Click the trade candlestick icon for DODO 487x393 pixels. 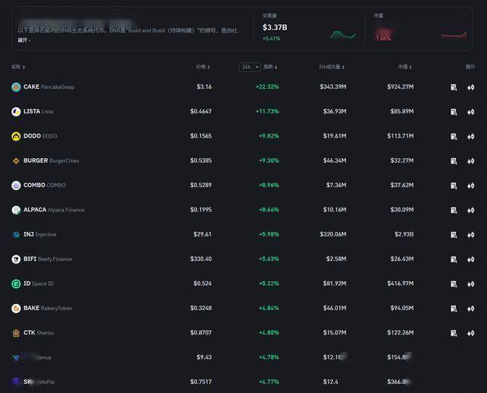pos(471,137)
